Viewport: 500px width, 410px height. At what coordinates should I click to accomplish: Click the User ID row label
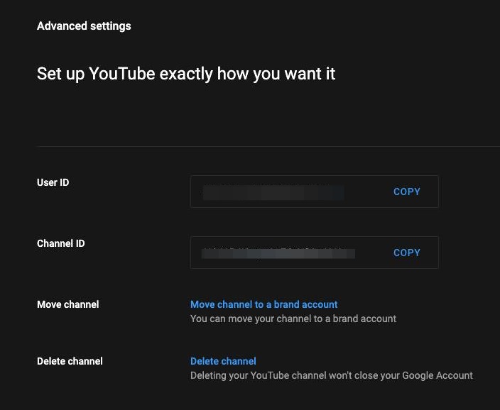(x=53, y=182)
